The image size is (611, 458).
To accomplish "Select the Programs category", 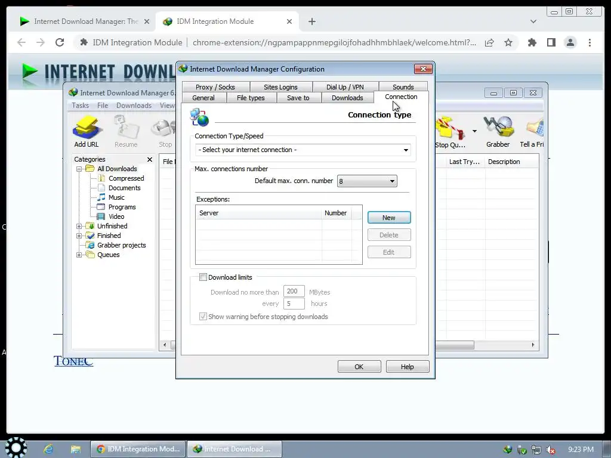I will click(x=122, y=207).
